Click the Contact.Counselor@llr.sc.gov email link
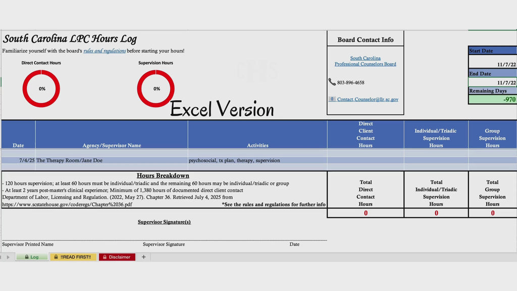The width and height of the screenshot is (517, 291). pyautogui.click(x=368, y=100)
